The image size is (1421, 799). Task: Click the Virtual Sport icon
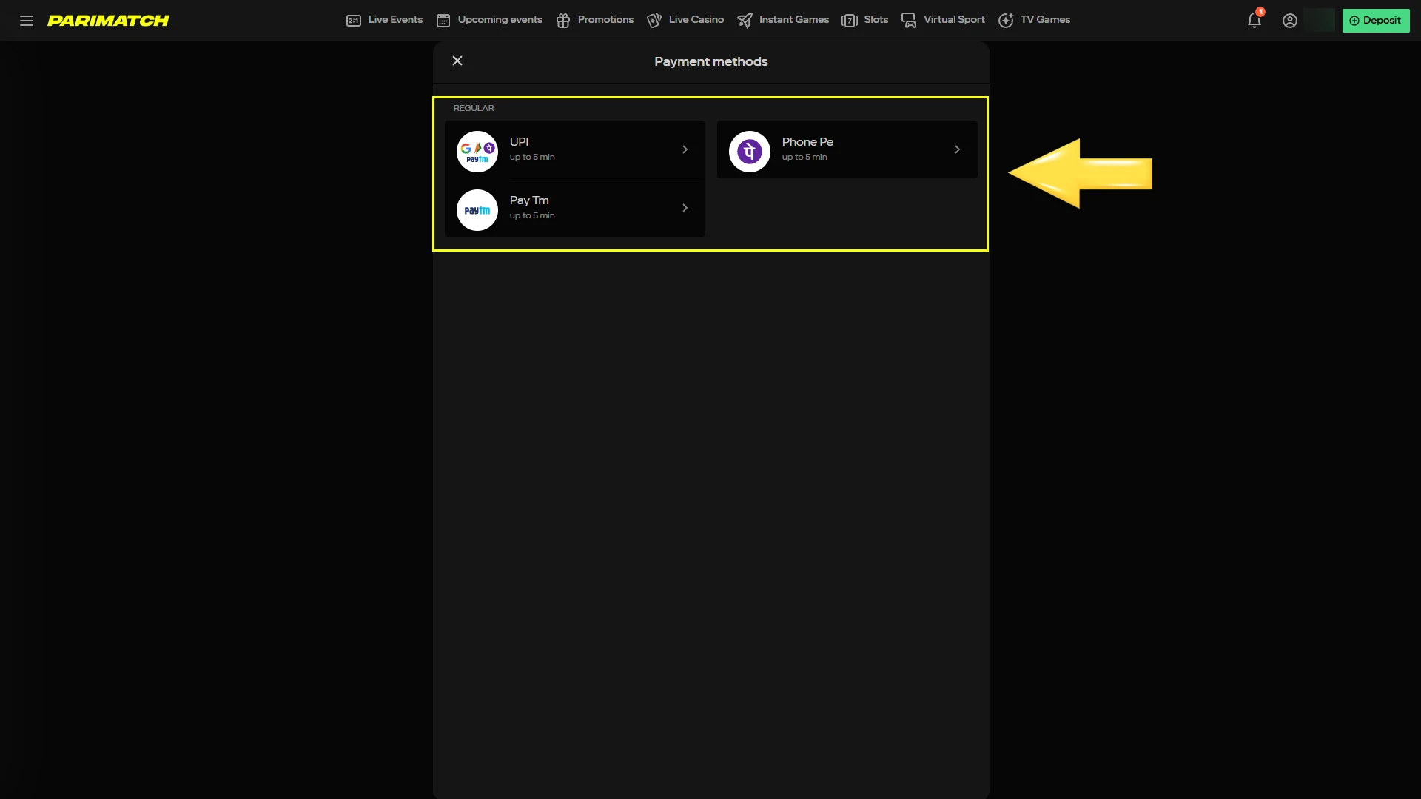(x=907, y=20)
